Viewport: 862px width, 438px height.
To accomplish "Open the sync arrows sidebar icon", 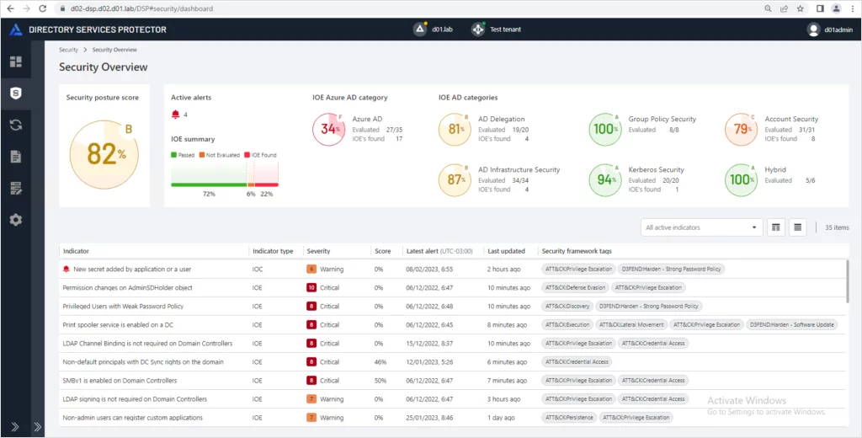I will point(16,125).
